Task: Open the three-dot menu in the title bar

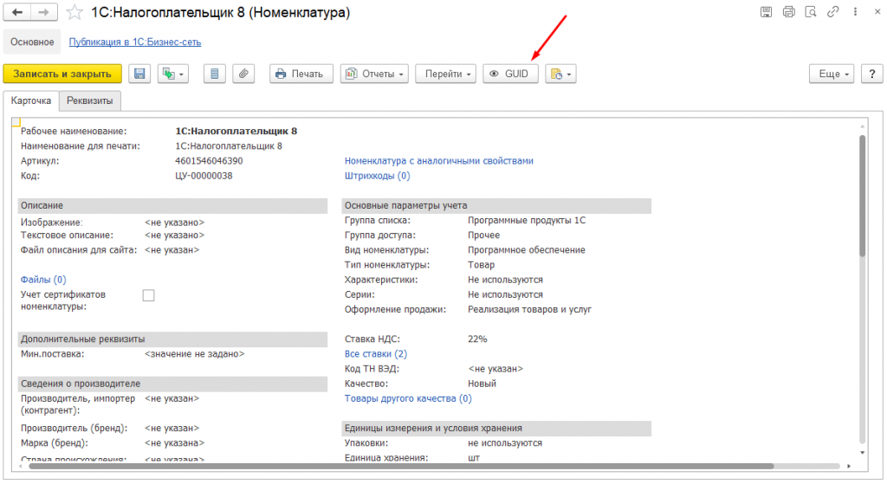Action: [x=855, y=12]
